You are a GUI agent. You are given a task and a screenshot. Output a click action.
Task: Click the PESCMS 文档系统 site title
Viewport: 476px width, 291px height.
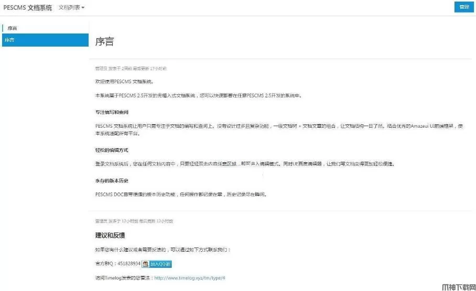tap(27, 7)
